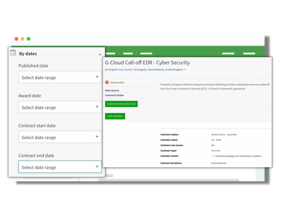Screen dimensions: 283x212
Task: Click the Contract type label
Action: tap(168, 151)
